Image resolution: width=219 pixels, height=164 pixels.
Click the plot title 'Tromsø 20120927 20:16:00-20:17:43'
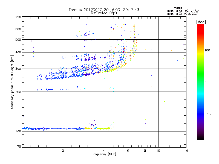(x=104, y=10)
